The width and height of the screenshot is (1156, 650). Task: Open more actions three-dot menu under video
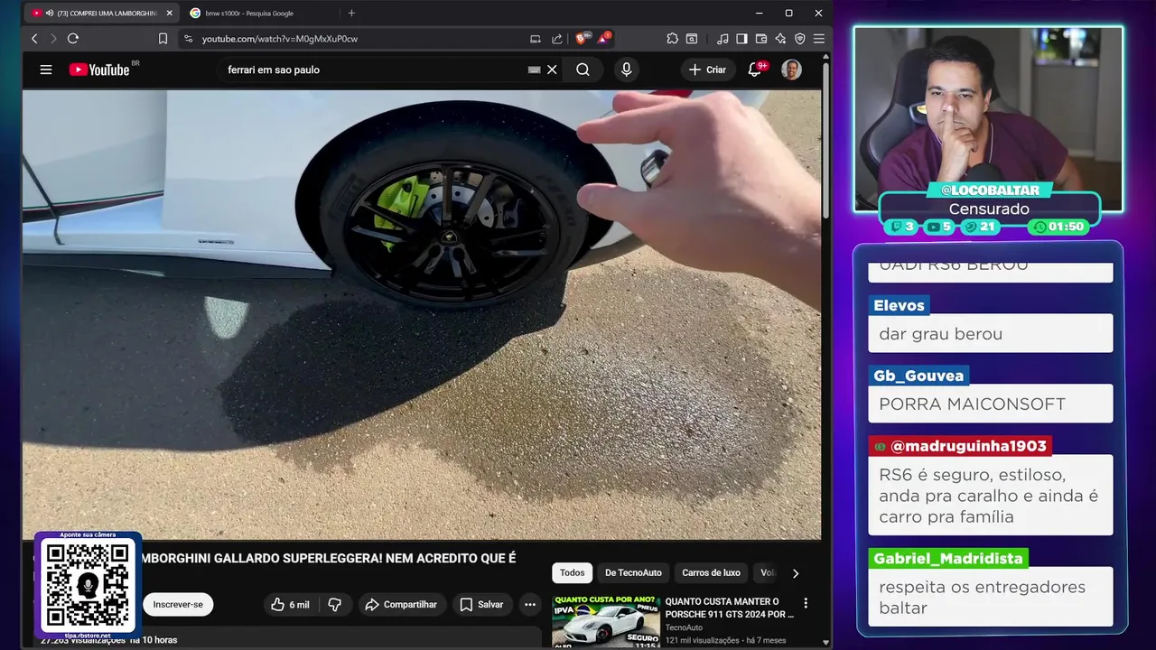point(530,605)
